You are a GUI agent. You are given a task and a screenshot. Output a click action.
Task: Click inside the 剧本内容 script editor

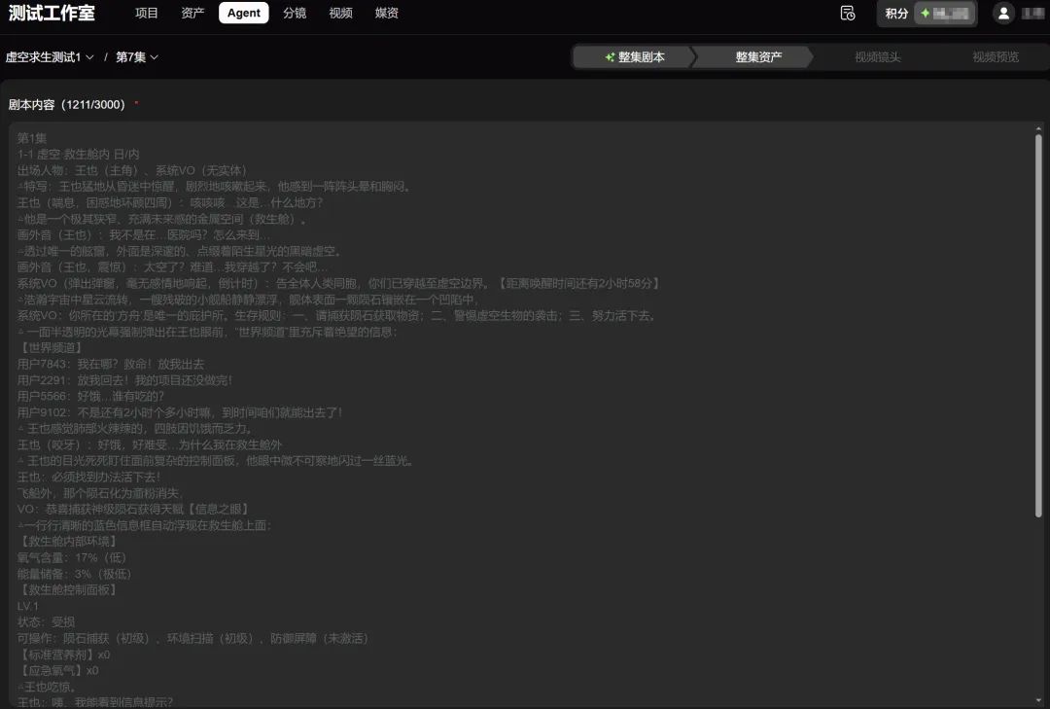coord(525,389)
